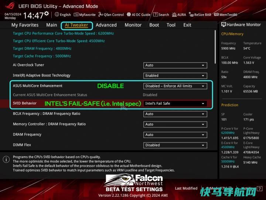
Task: Click the 171 pts cooler score
Action: pyautogui.click(x=249, y=120)
